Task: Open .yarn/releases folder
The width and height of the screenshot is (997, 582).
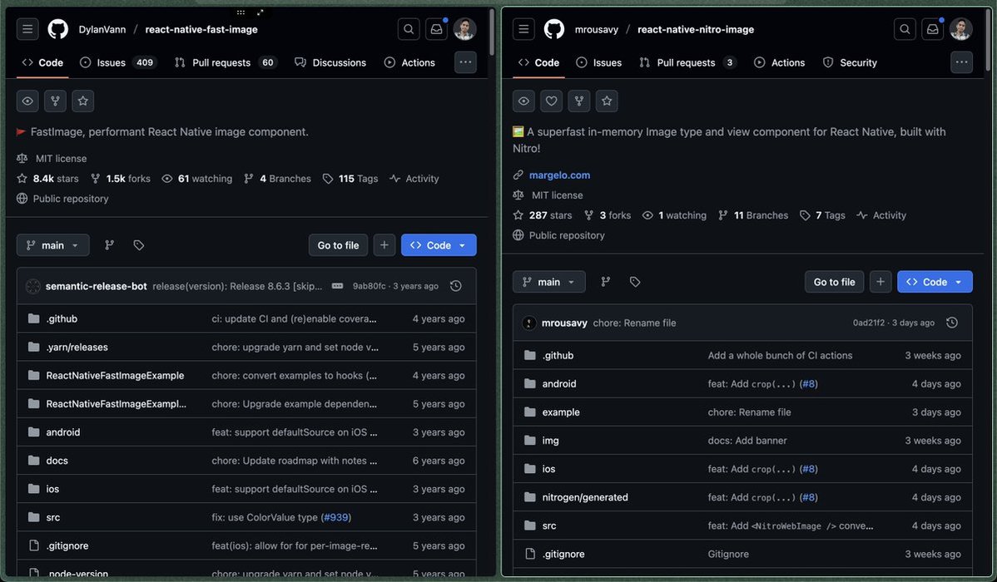Action: (77, 347)
